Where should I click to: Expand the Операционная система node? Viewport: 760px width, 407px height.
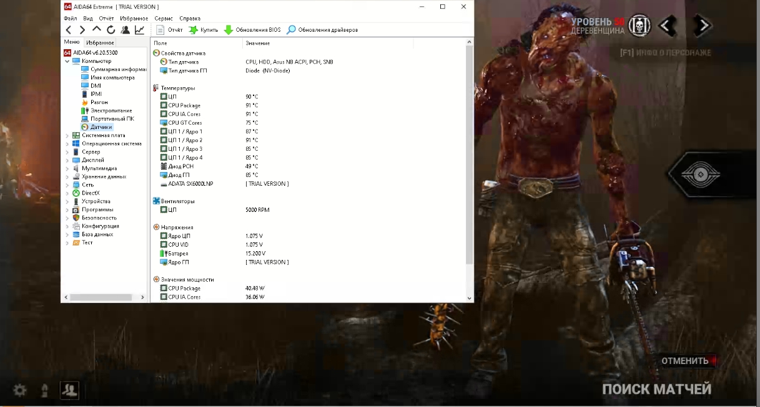[x=67, y=143]
